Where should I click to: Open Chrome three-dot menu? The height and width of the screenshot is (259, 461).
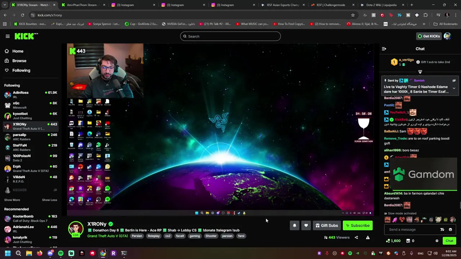[x=455, y=15]
